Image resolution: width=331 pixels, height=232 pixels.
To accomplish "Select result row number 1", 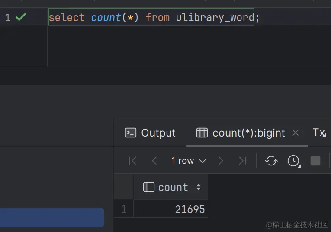I will [x=124, y=209].
